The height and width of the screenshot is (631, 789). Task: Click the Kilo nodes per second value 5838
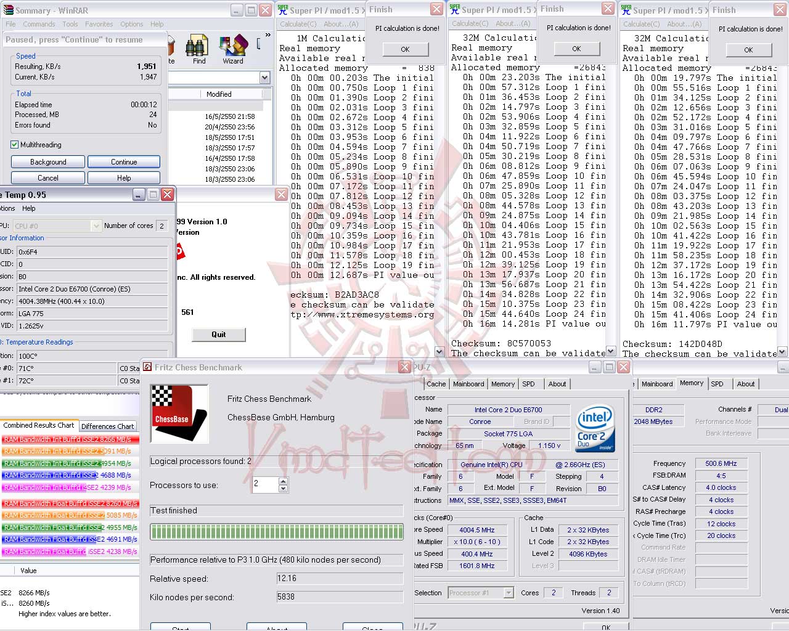340,597
